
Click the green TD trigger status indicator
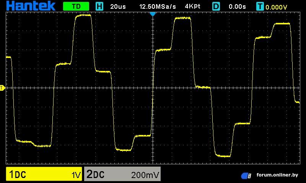(x=76, y=6)
